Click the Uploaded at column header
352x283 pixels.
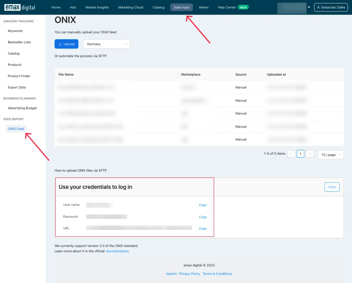point(276,74)
